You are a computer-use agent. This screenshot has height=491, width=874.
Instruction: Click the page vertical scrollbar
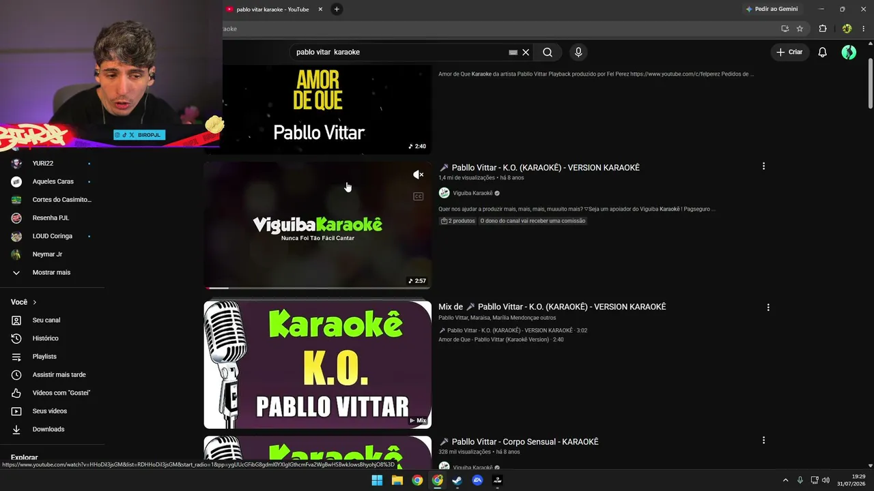(870, 83)
